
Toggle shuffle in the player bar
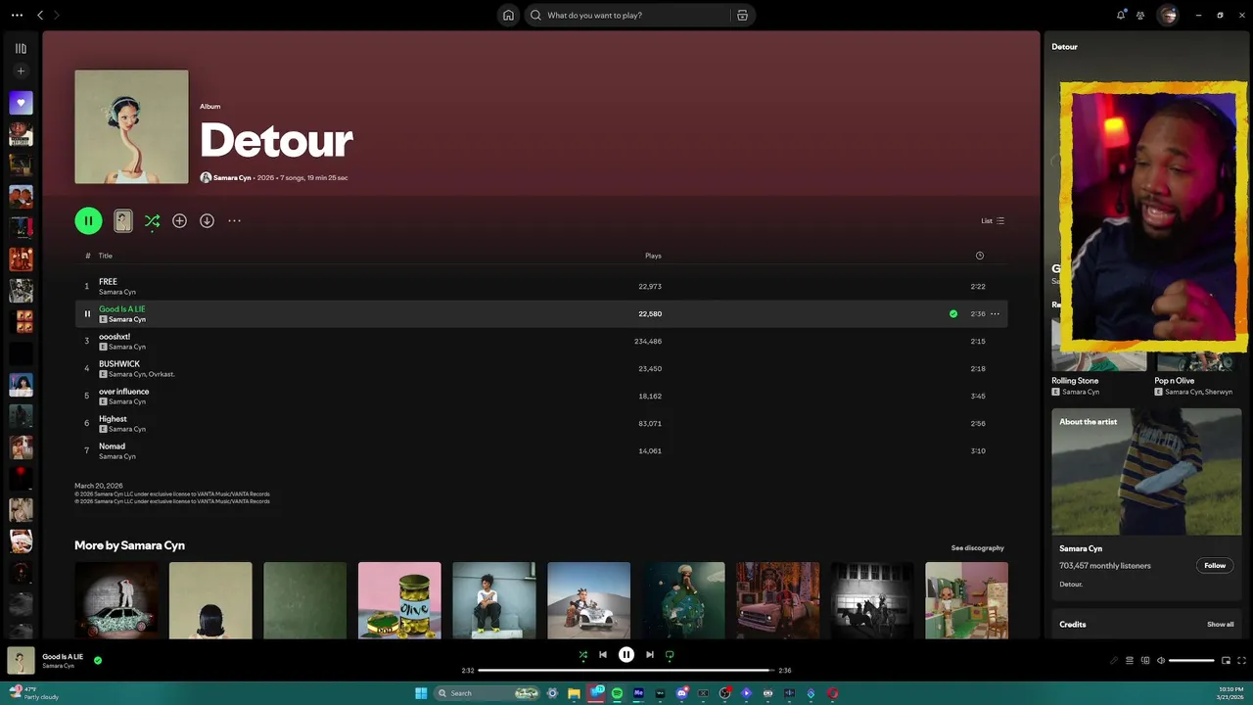[x=583, y=655]
